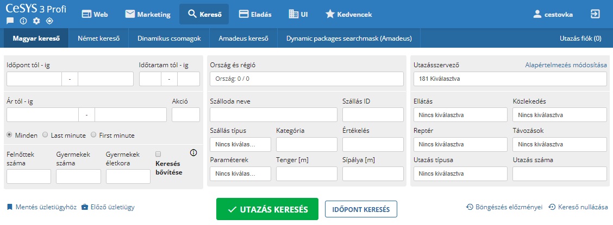The height and width of the screenshot is (225, 613).
Task: Click the Szálloda neve input field
Action: [274, 114]
